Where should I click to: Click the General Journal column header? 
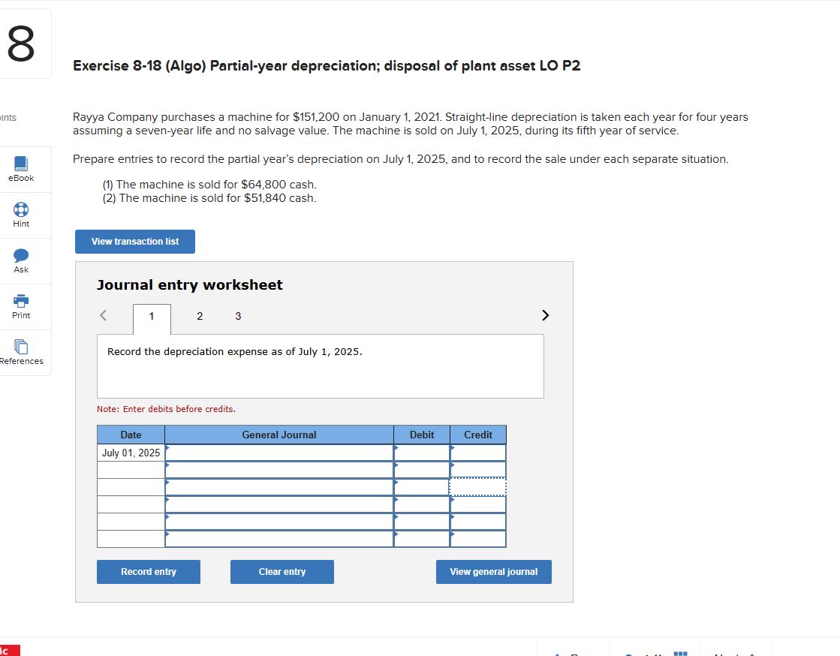tap(279, 435)
